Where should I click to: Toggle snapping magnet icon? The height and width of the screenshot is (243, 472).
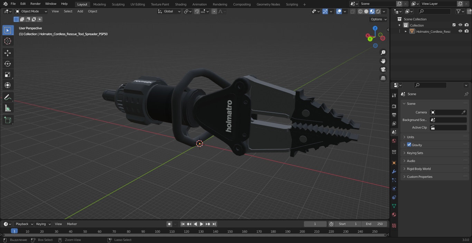point(197,11)
